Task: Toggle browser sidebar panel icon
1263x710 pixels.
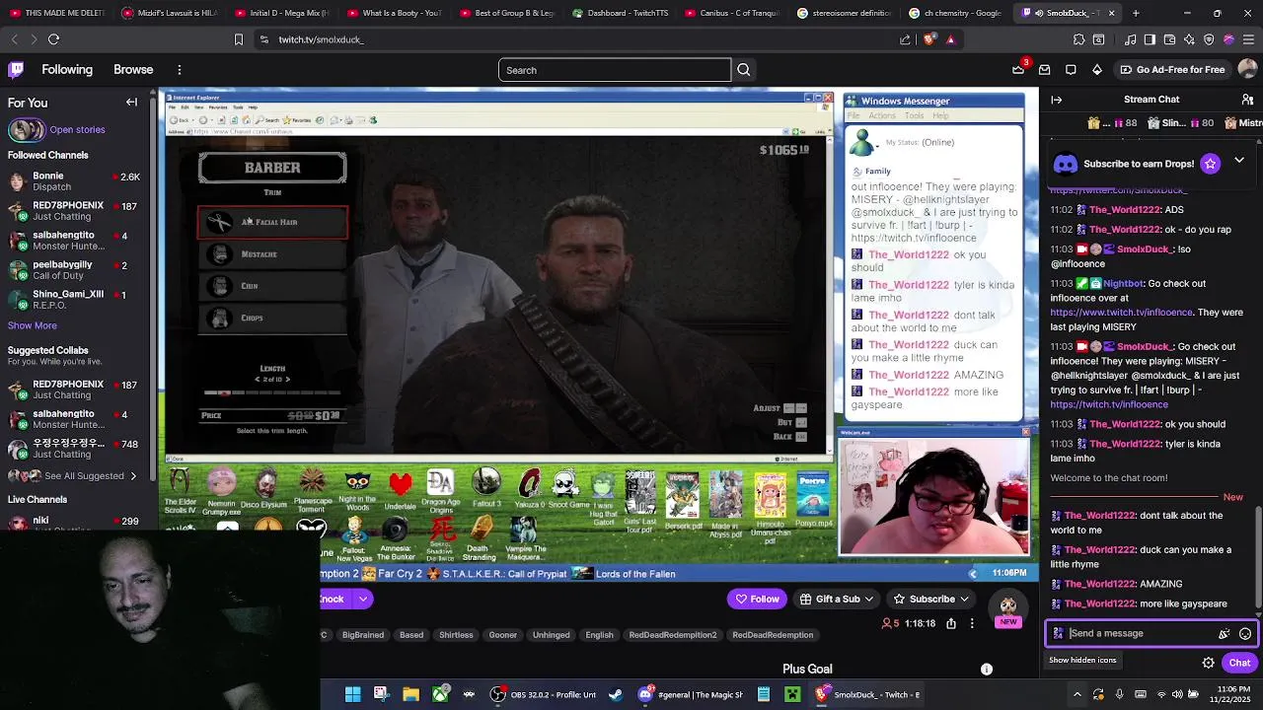Action: point(1151,39)
